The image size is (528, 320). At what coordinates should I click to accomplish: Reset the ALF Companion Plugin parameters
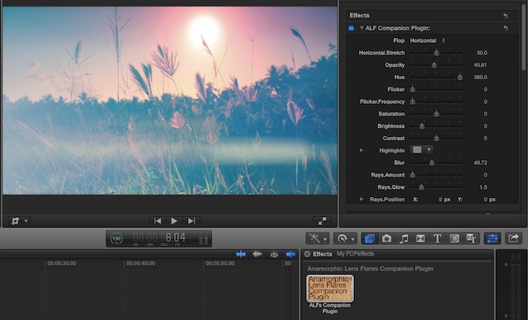pyautogui.click(x=506, y=28)
